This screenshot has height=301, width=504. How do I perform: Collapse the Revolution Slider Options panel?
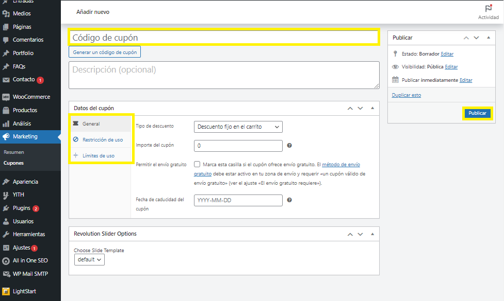pyautogui.click(x=372, y=234)
